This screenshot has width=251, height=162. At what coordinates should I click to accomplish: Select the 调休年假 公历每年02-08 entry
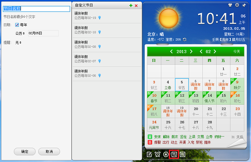(107, 45)
